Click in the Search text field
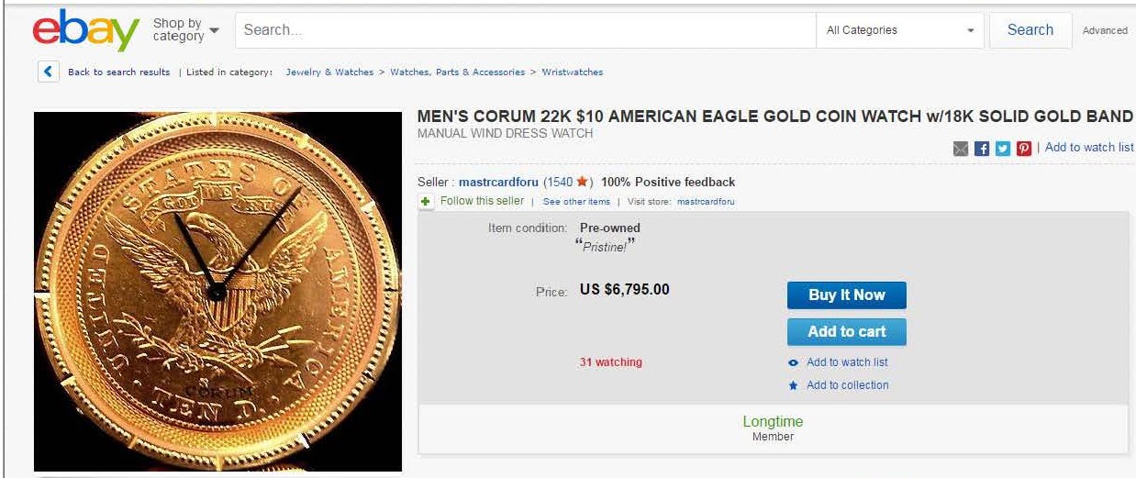1136x478 pixels. click(x=525, y=30)
